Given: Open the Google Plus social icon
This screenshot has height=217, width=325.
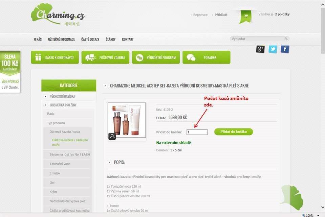Looking at the screenshot, I should pos(260,49).
